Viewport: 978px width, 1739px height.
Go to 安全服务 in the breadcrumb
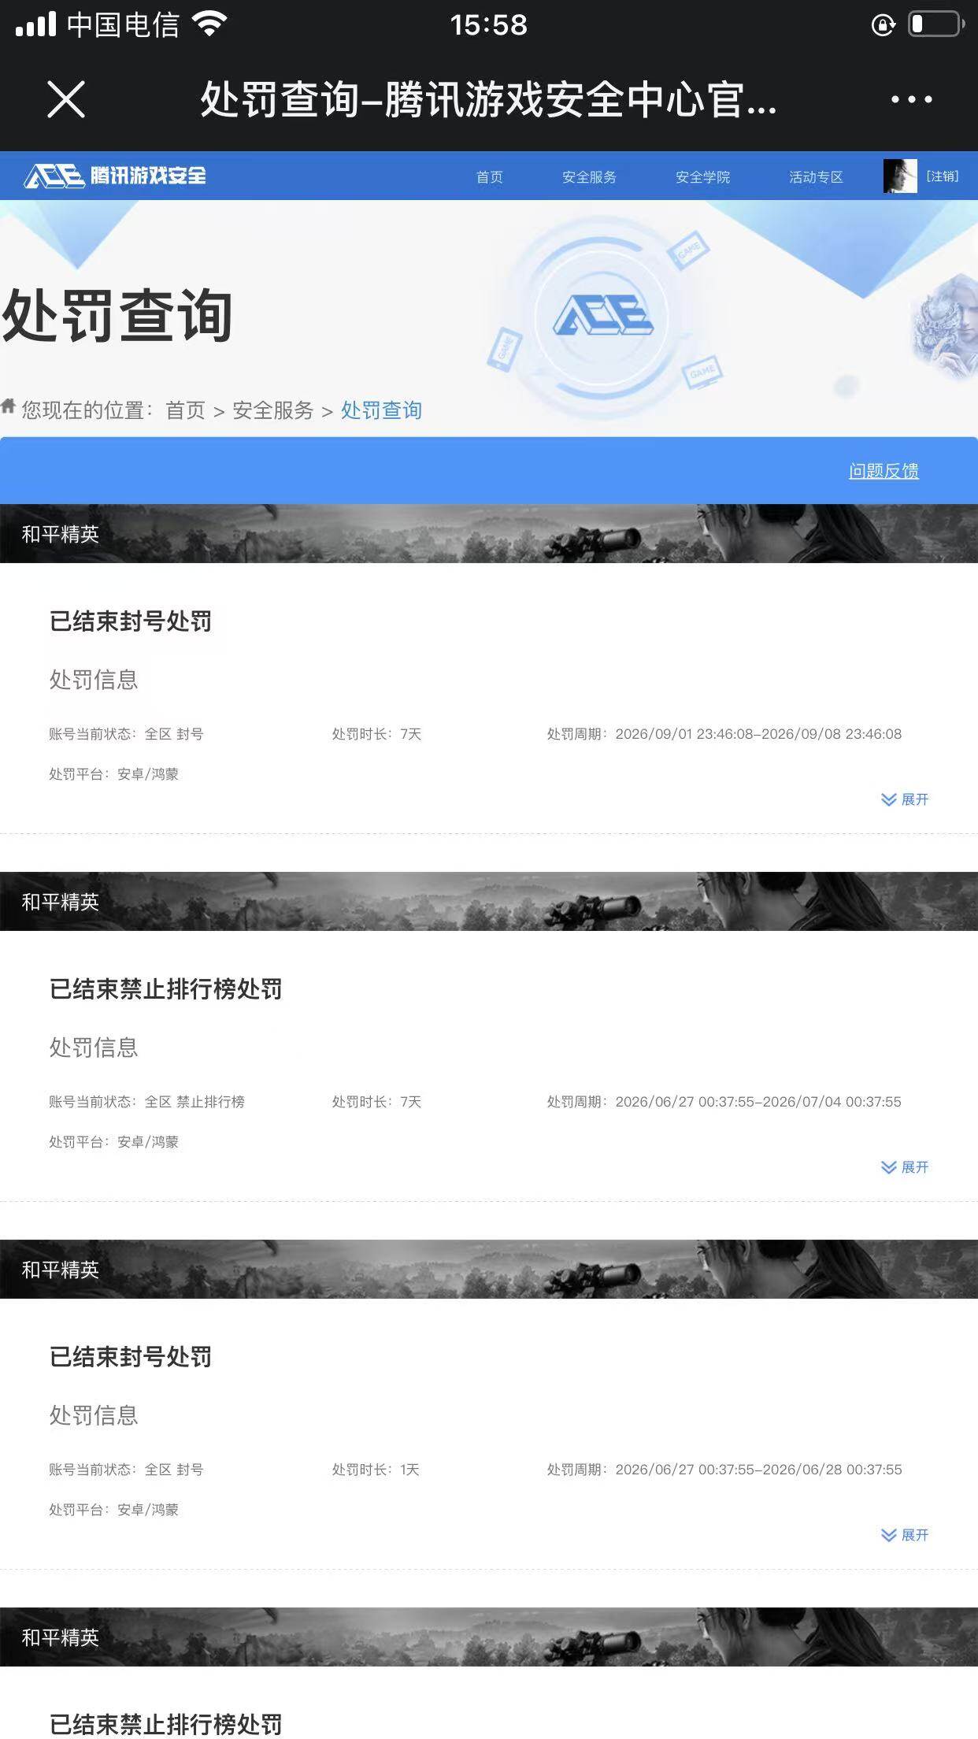pos(272,410)
